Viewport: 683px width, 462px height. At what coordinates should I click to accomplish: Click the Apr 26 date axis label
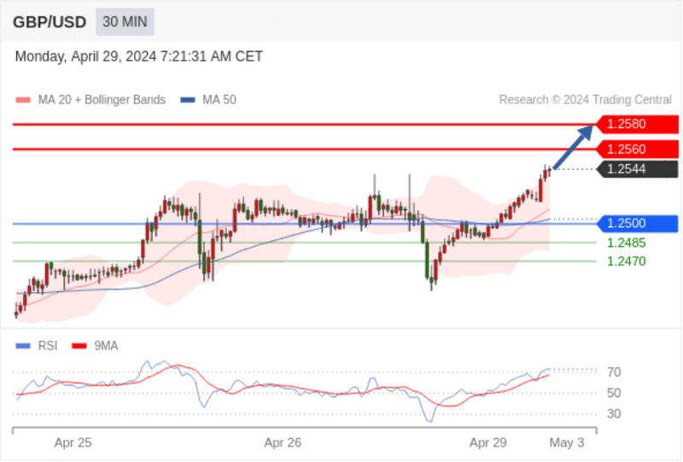pyautogui.click(x=283, y=443)
